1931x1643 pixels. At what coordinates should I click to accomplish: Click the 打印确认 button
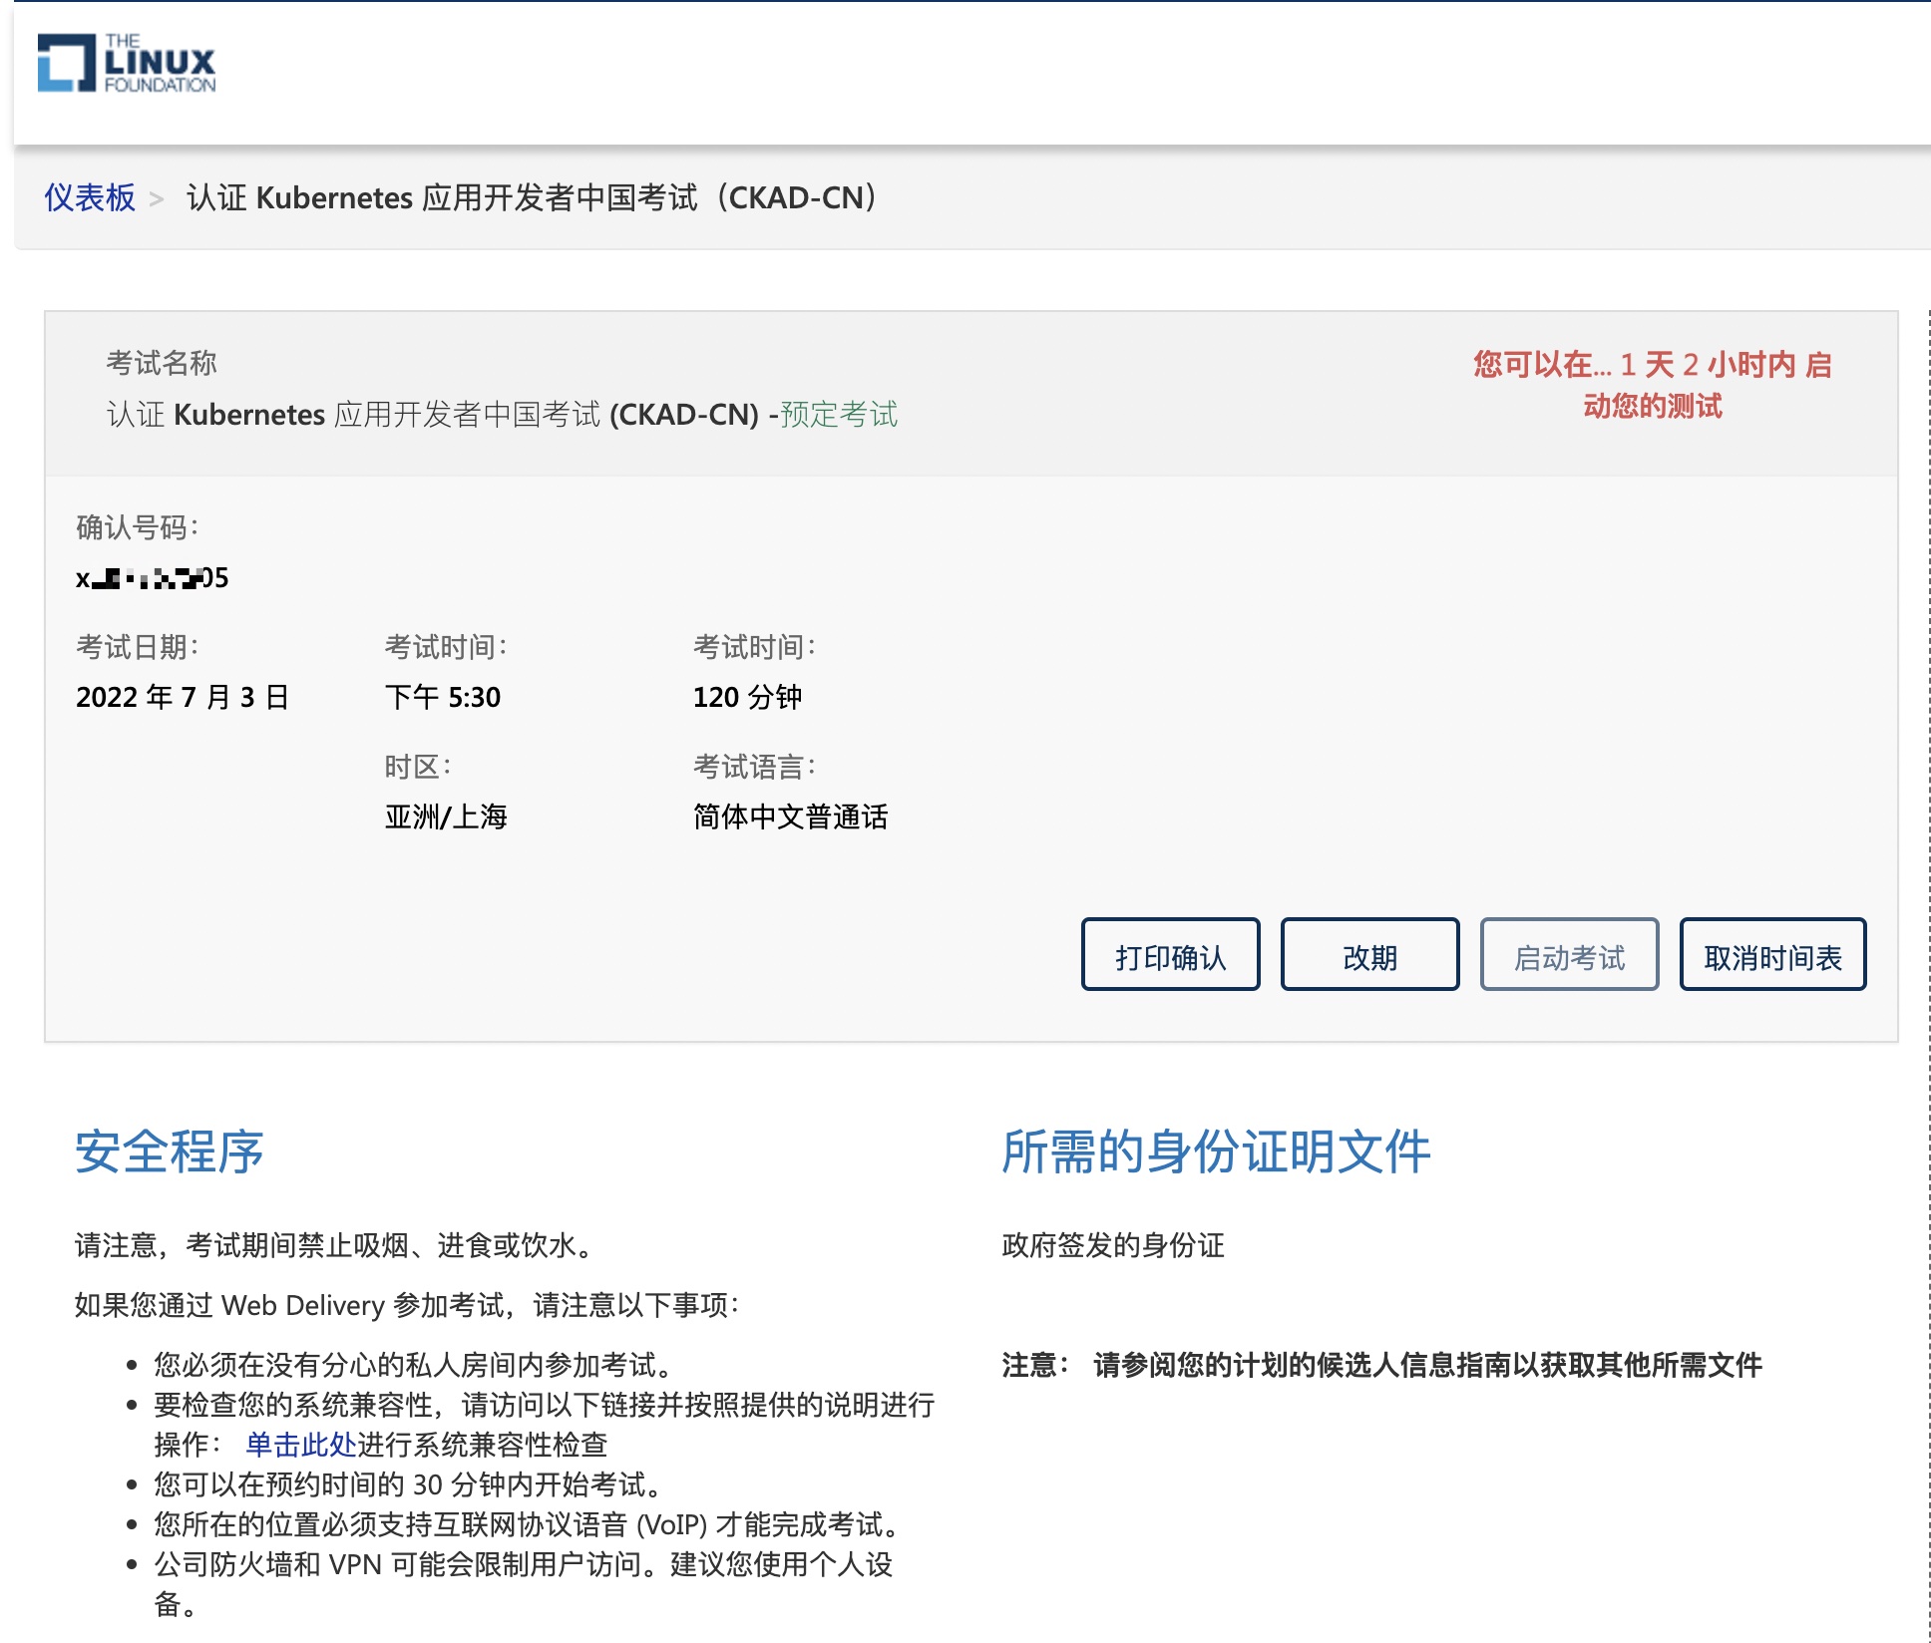point(1170,955)
